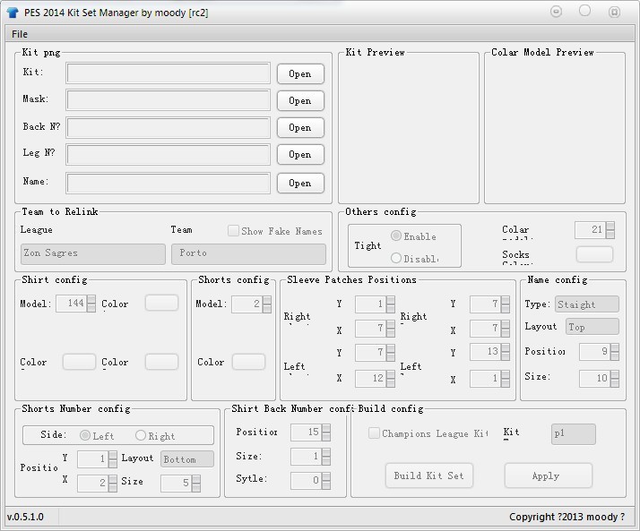
Task: Select the Right side radio button
Action: [141, 435]
